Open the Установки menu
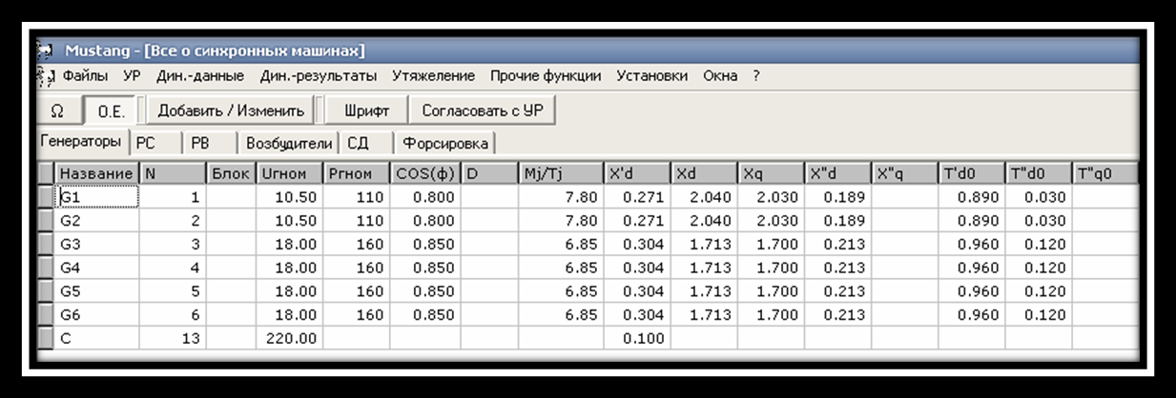1176x398 pixels. coord(651,76)
